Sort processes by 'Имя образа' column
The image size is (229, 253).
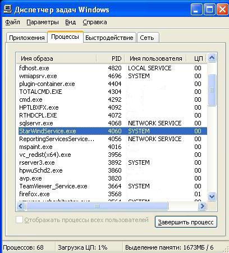pos(56,58)
